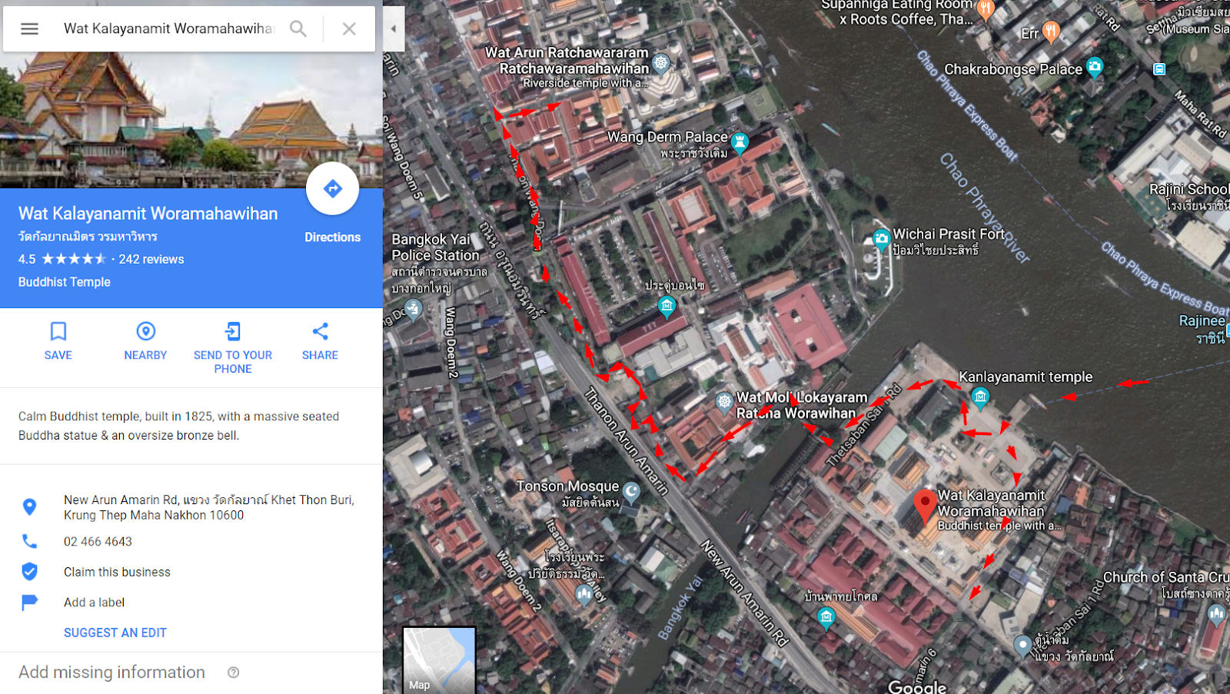
Task: Click the Church of Santa Cruz marker
Action: (1216, 613)
